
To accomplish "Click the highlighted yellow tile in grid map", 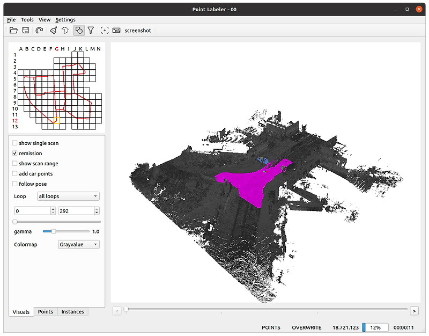I will click(56, 121).
